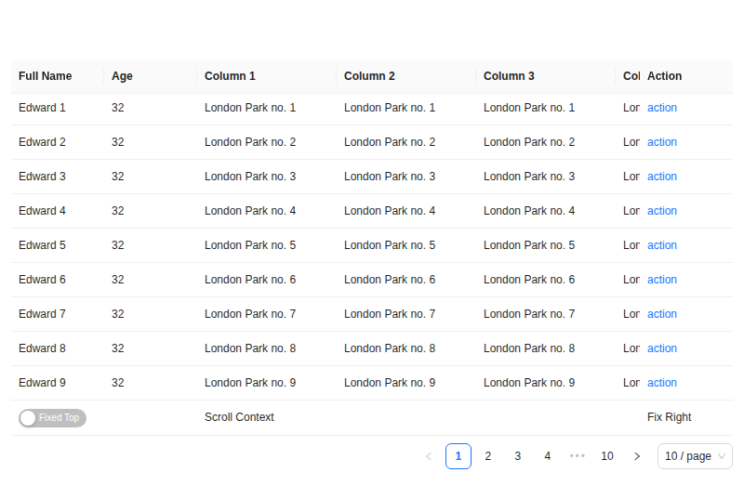Click the Column 2 header
The image size is (744, 499).
pos(369,76)
